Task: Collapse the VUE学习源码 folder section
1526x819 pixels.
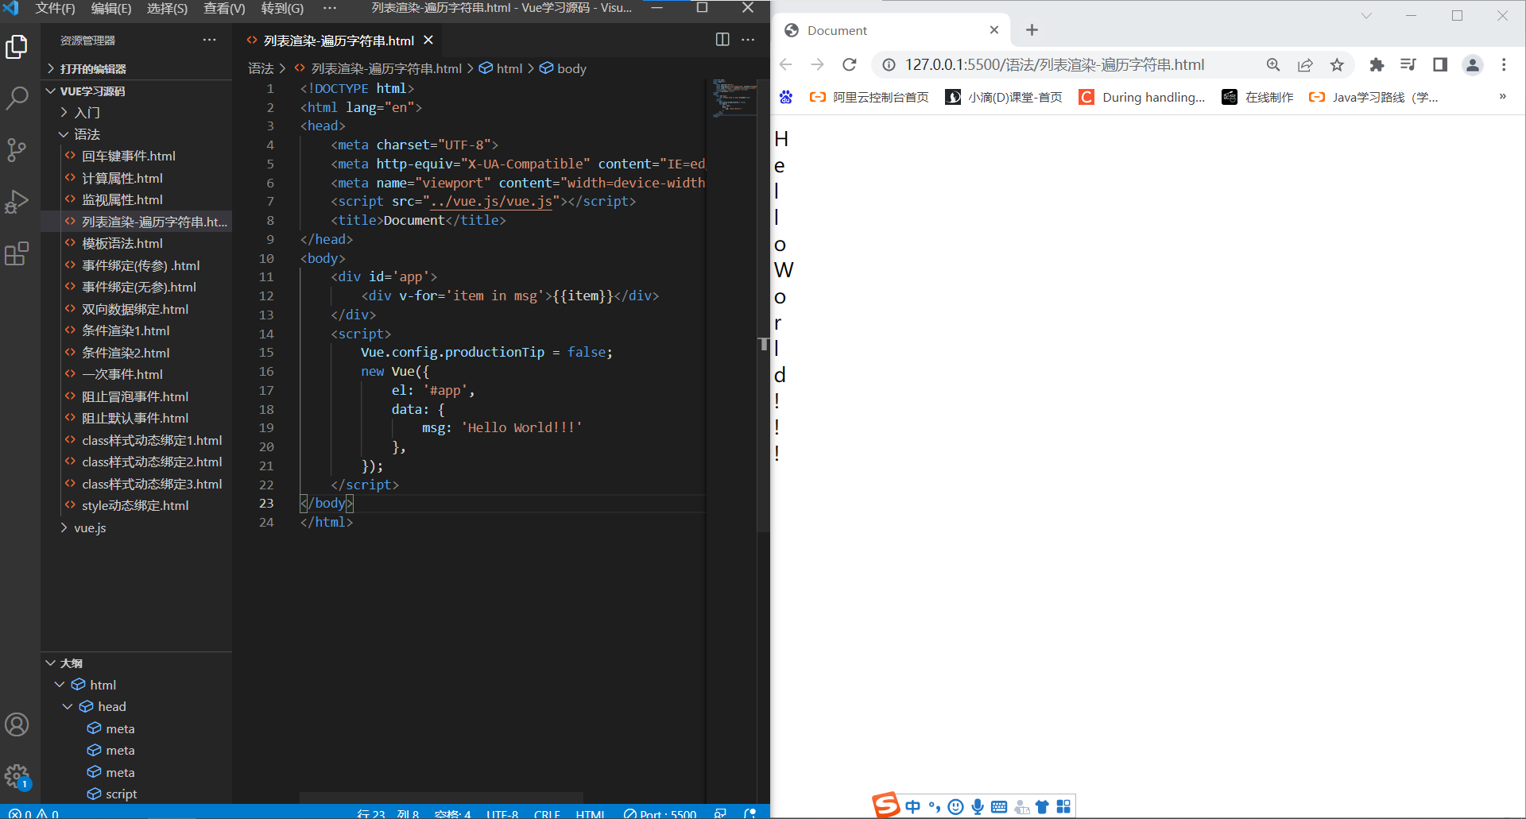Action: click(137, 91)
